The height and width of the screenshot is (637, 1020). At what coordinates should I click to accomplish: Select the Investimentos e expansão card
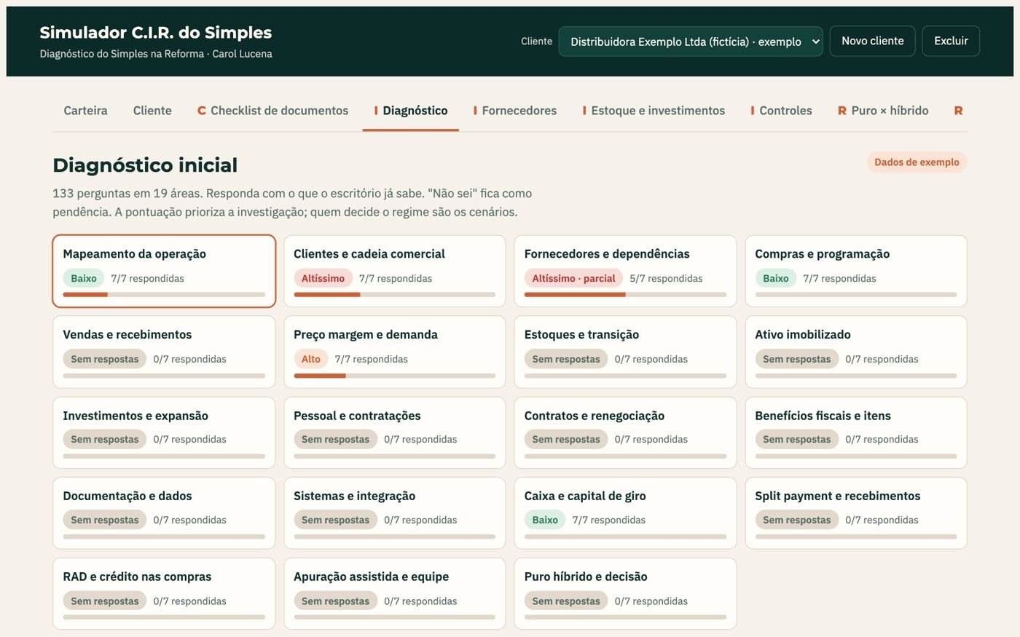[x=164, y=432]
